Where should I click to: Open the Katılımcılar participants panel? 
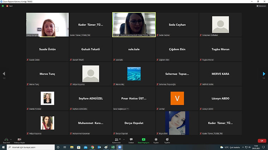tap(116, 139)
